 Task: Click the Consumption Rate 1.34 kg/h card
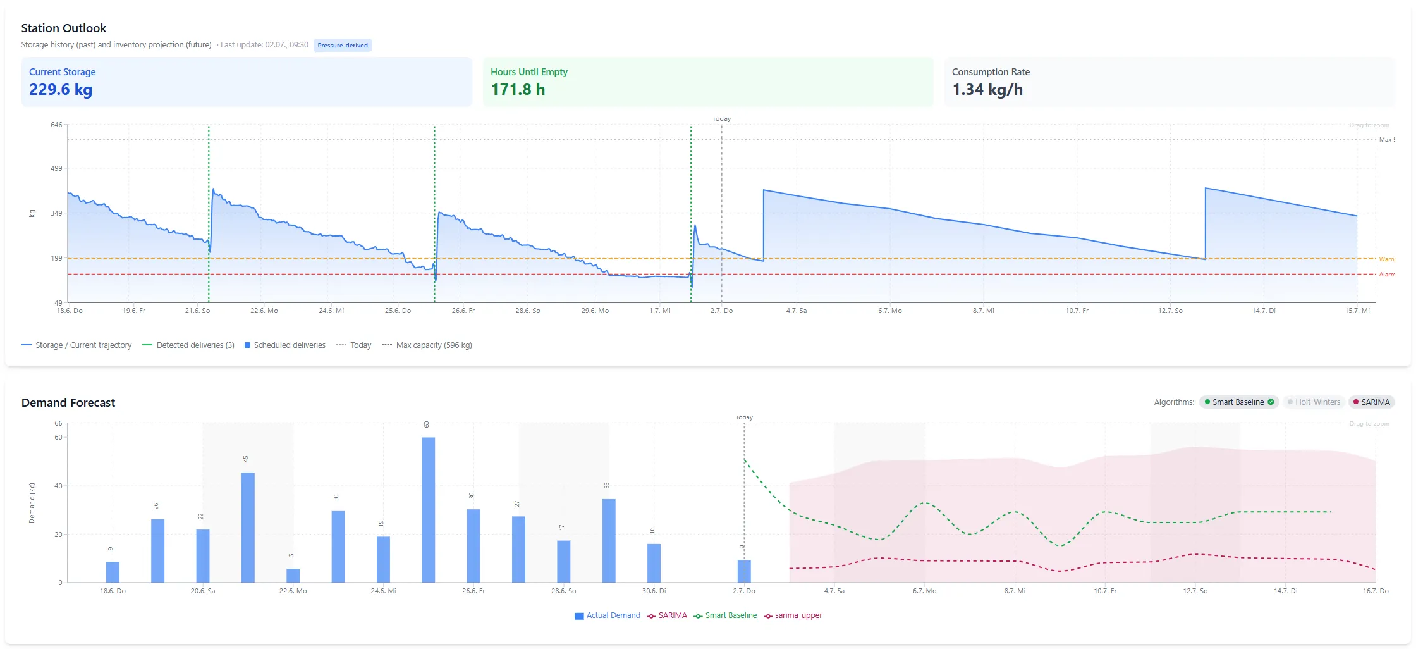coord(1170,82)
